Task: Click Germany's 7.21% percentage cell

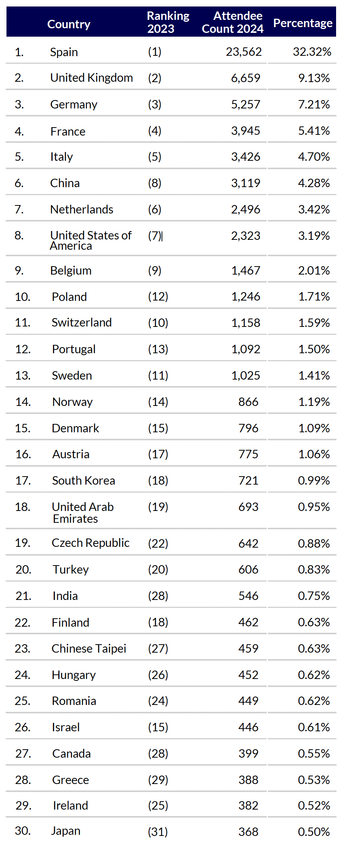Action: coord(314,104)
